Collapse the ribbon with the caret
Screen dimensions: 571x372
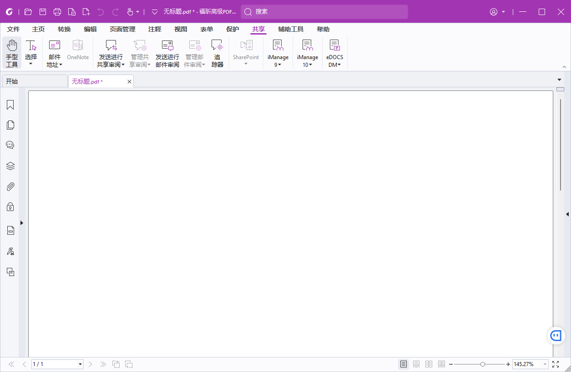pos(564,67)
